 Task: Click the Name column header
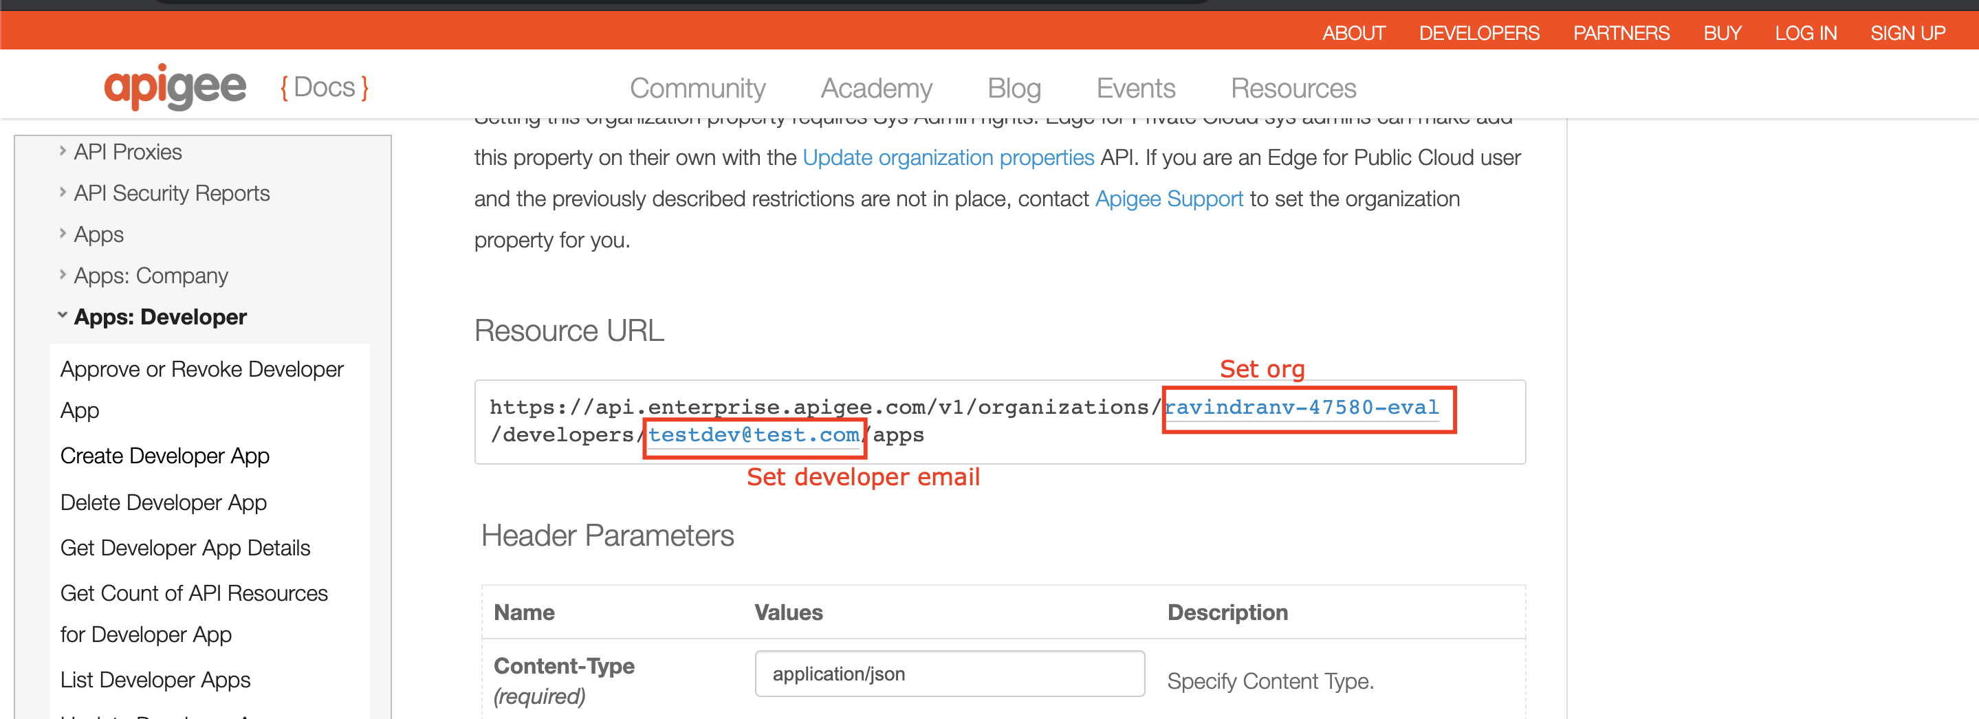pos(524,612)
